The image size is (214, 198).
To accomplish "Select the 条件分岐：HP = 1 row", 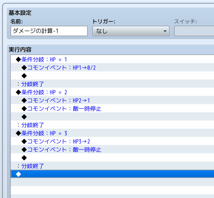I will coord(112,59).
